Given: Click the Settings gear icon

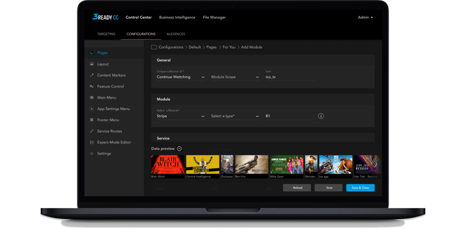Looking at the screenshot, I should click(92, 153).
